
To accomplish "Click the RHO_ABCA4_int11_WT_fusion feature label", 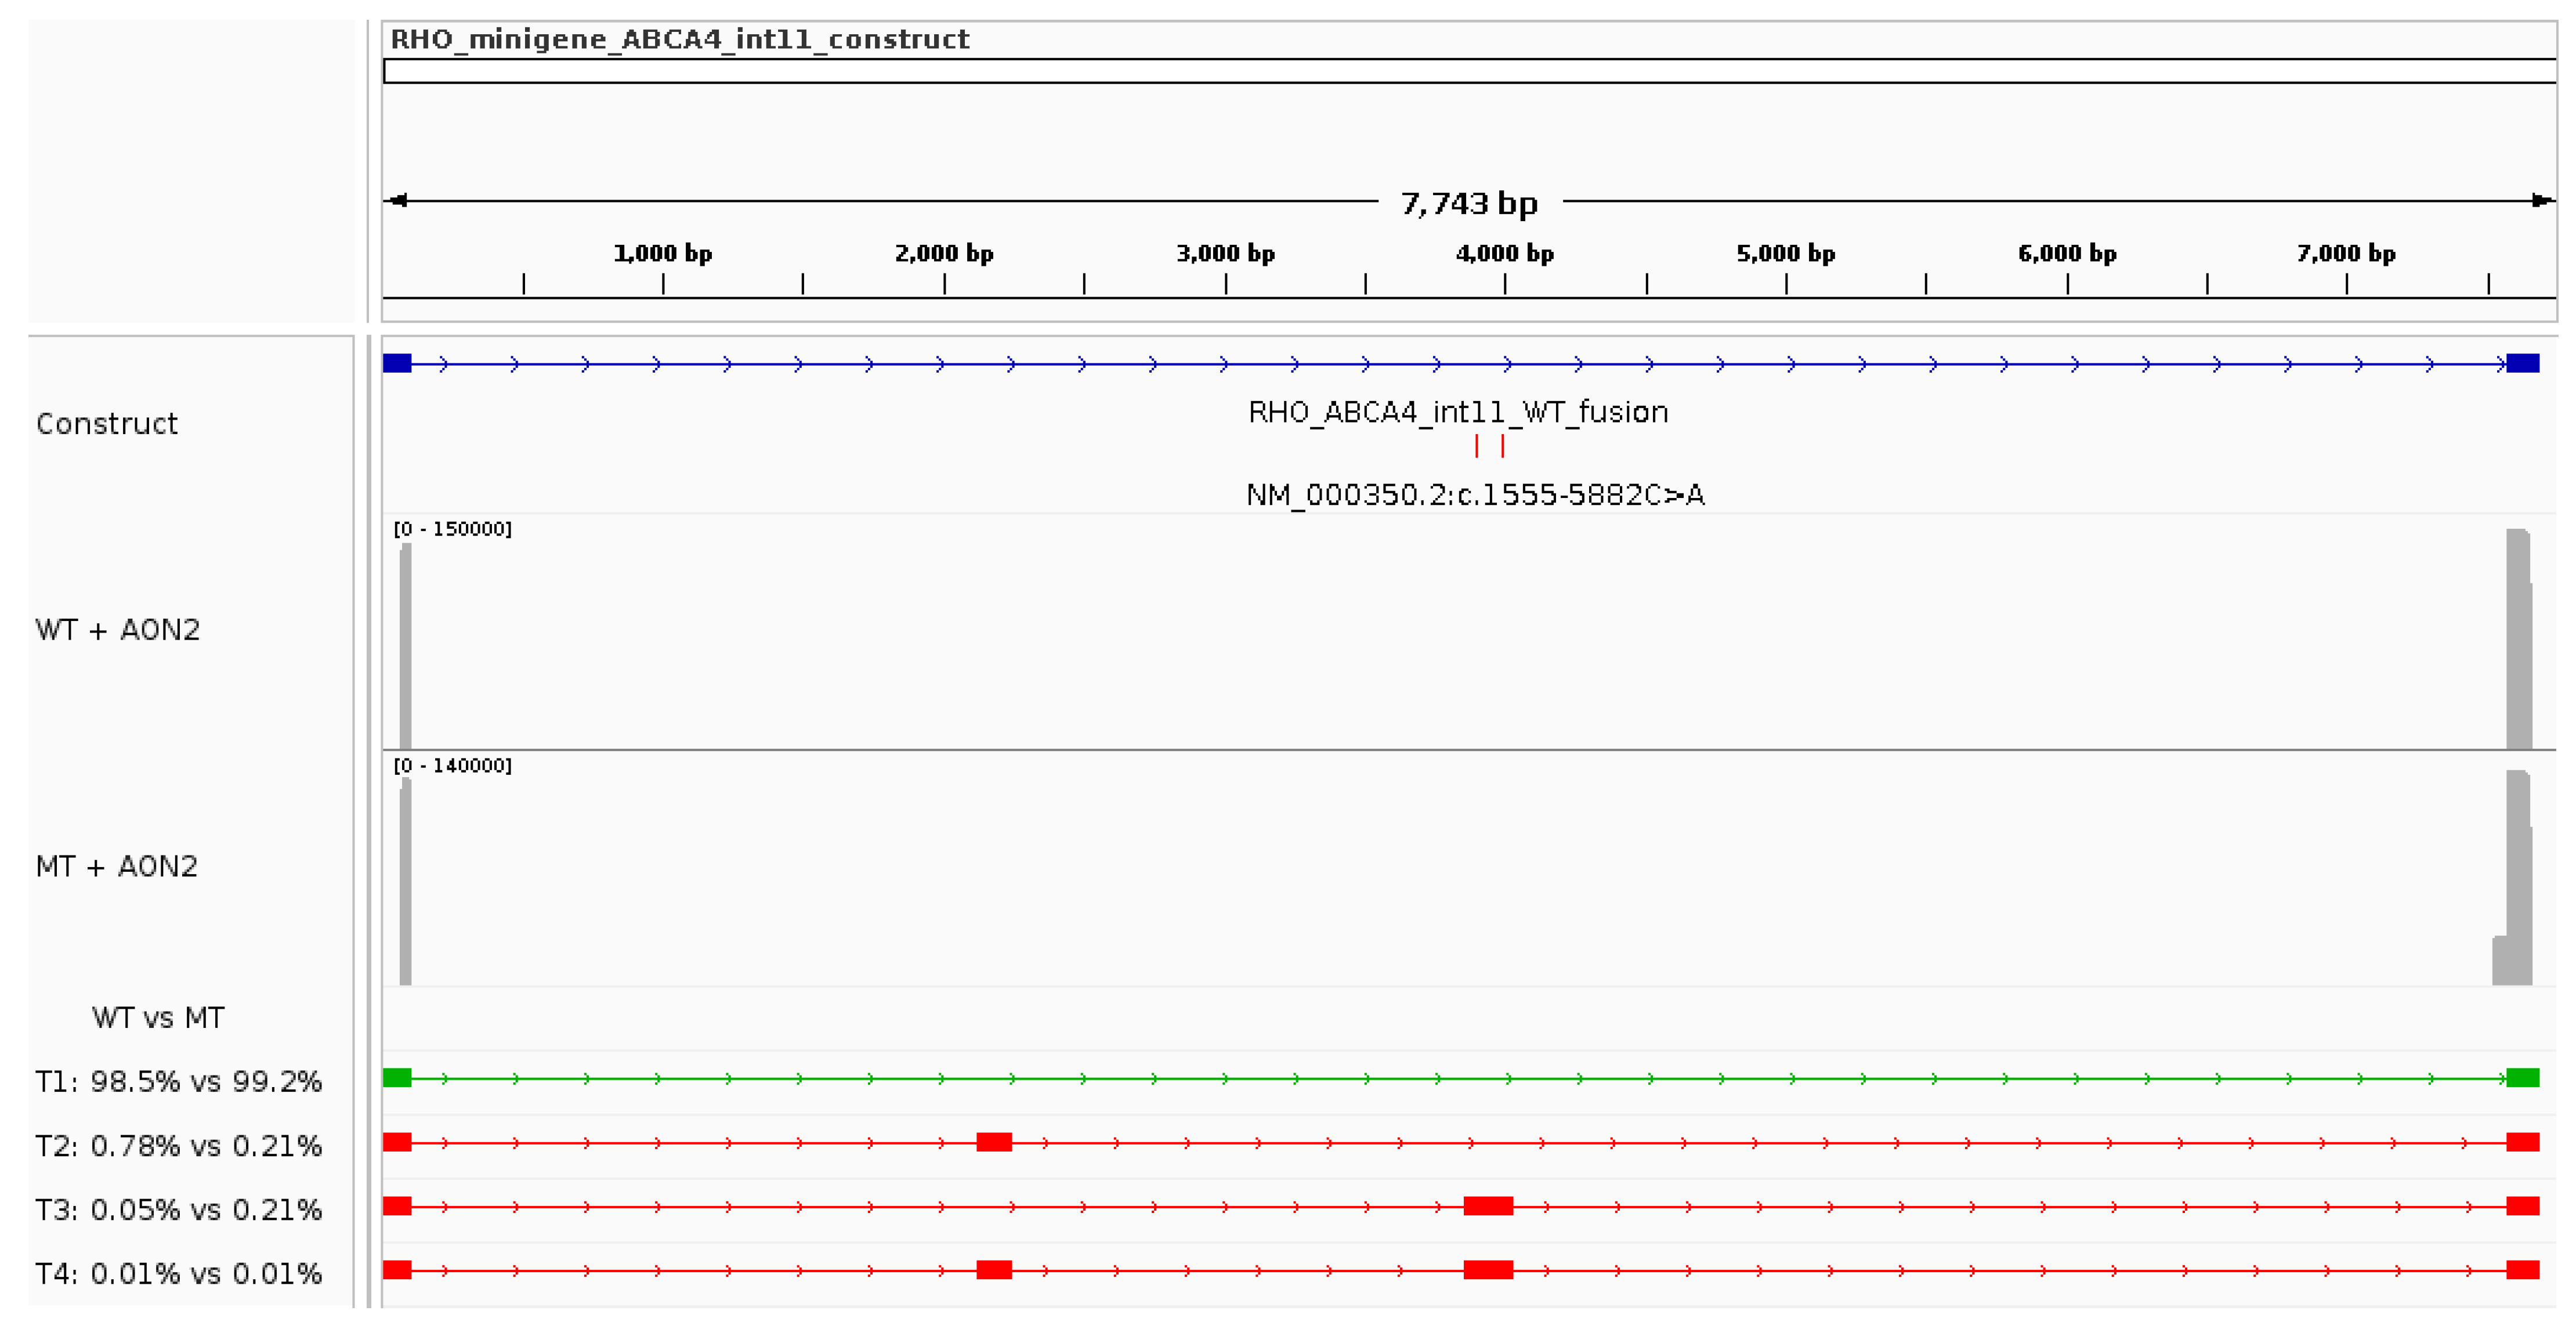I will coord(1458,412).
